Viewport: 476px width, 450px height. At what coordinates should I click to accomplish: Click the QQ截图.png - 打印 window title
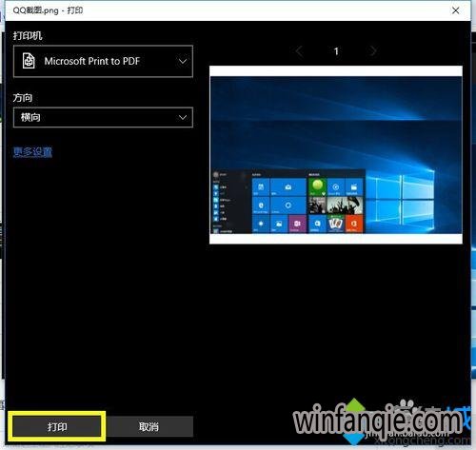48,10
